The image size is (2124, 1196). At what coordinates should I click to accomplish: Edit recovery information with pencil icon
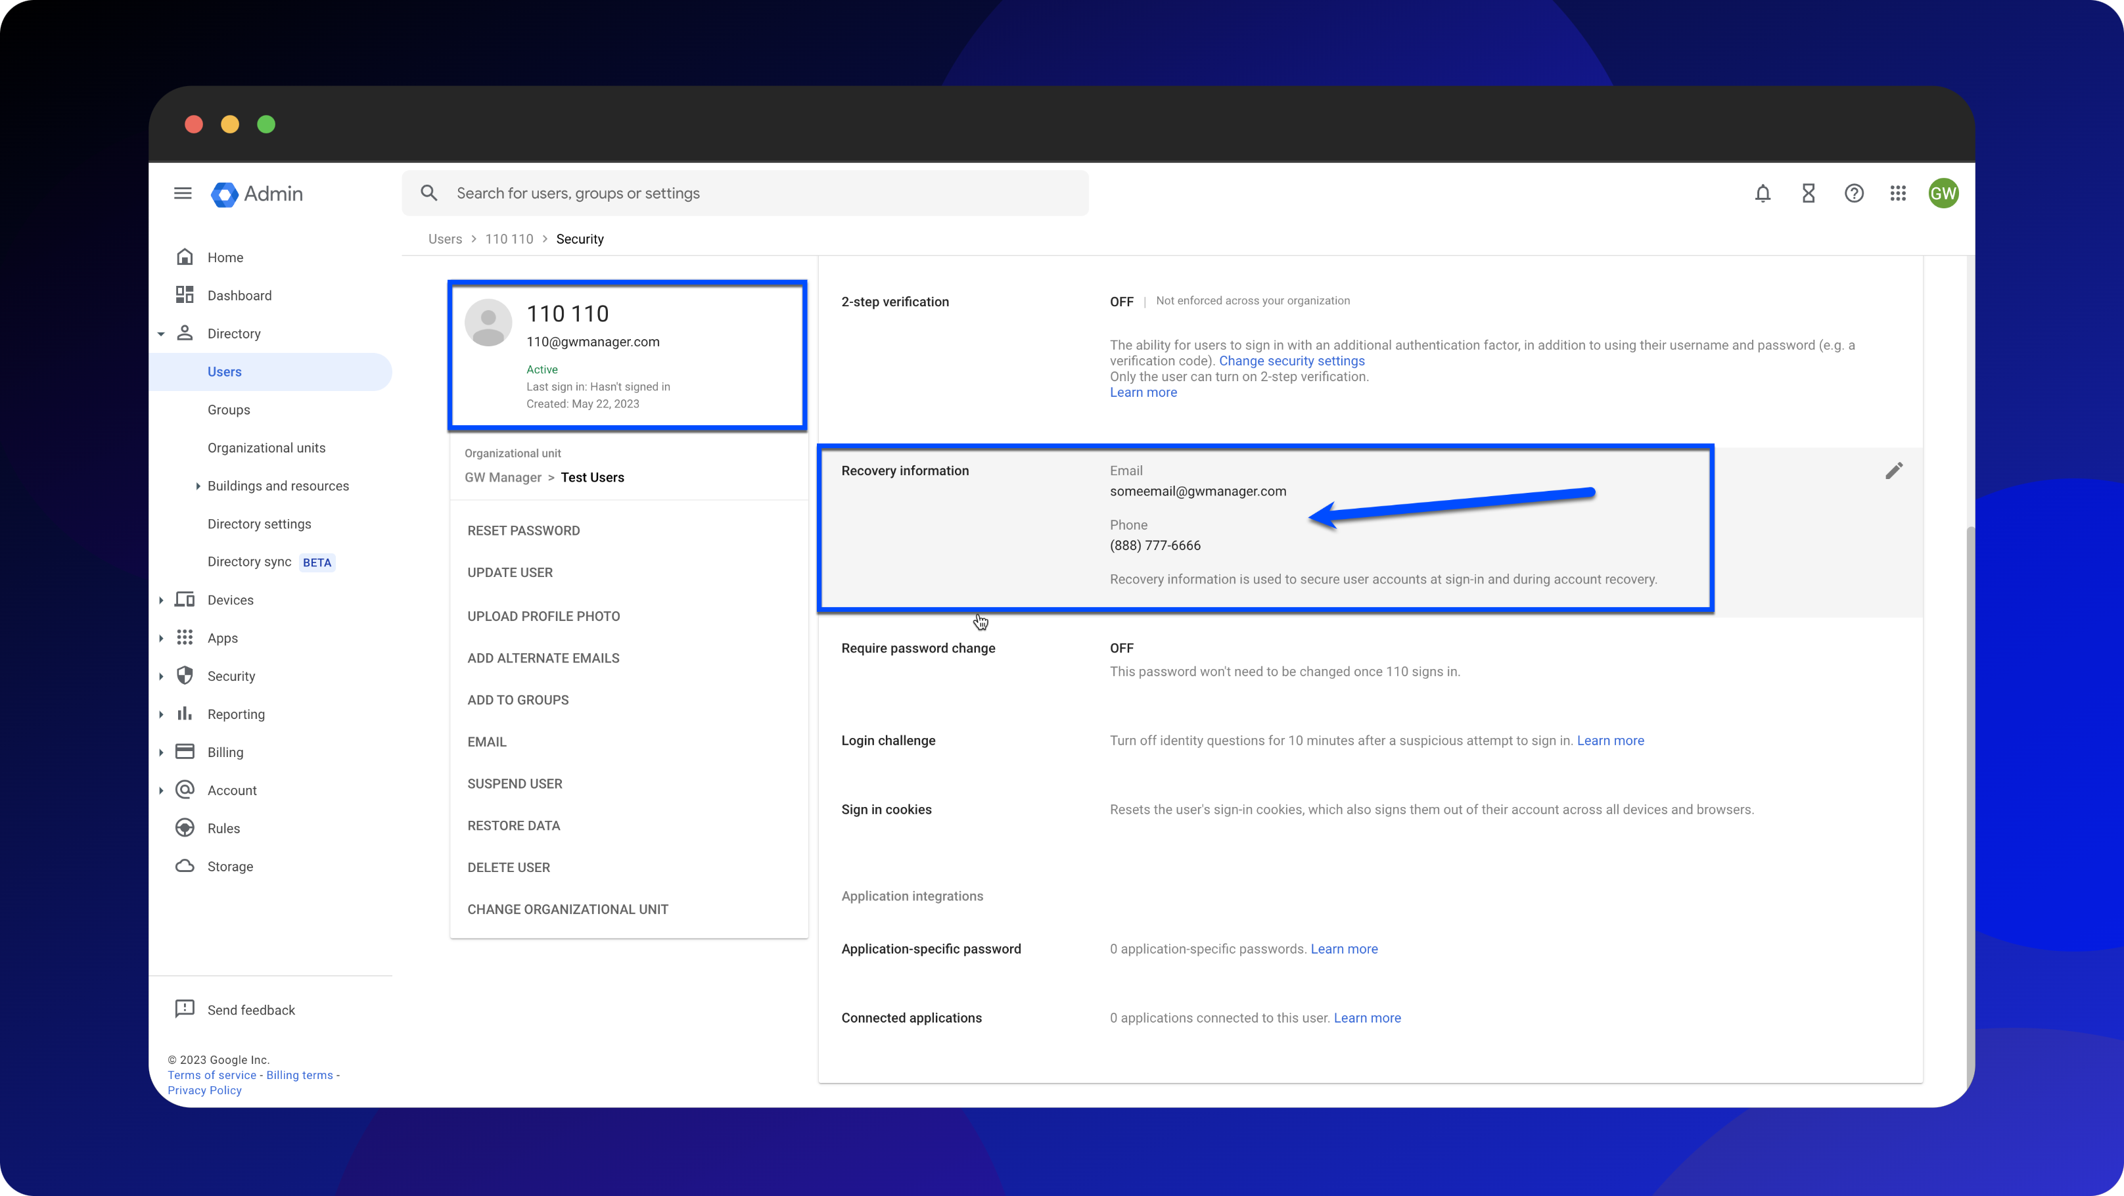(x=1894, y=470)
